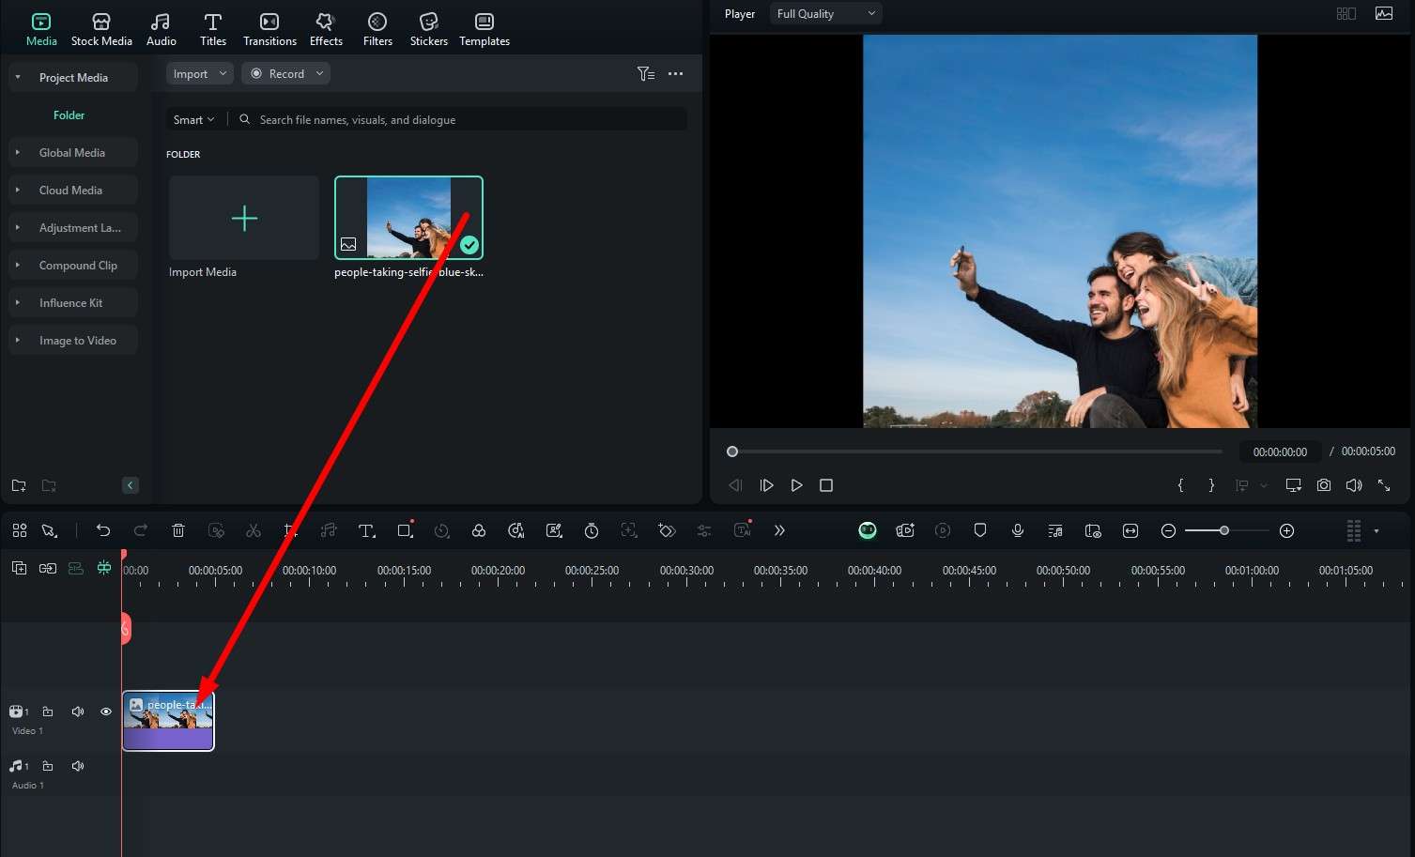Select the Text tool in timeline toolbar
This screenshot has width=1415, height=857.
point(367,530)
